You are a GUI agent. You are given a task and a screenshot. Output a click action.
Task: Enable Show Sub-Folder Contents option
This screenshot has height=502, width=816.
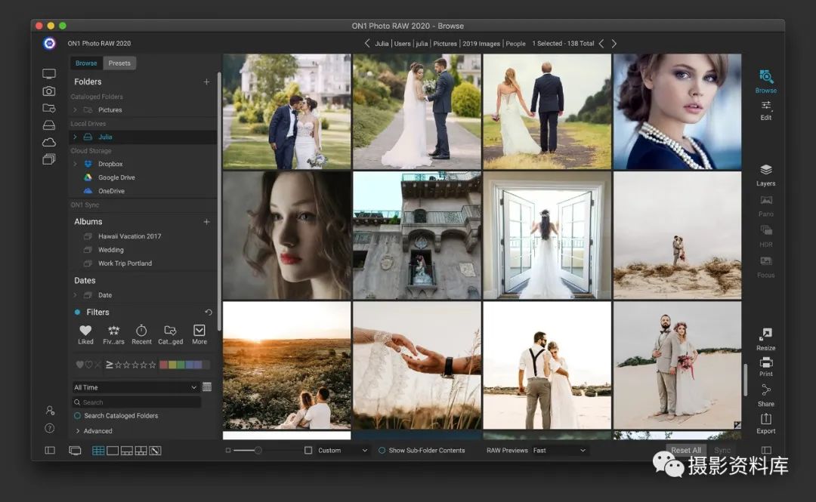[x=382, y=451]
